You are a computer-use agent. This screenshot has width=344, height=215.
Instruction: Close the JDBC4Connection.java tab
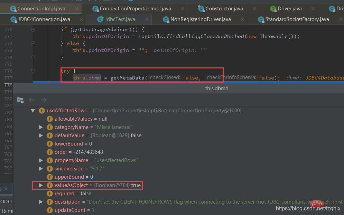(82, 19)
